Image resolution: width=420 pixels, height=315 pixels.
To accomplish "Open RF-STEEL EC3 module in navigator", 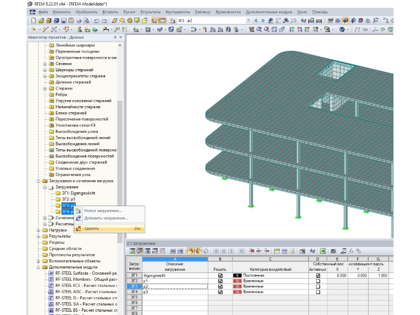I will tap(85, 286).
